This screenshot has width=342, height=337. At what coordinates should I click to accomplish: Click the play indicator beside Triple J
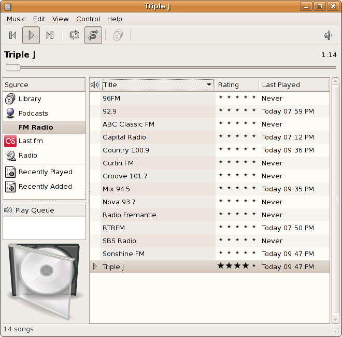tap(95, 266)
